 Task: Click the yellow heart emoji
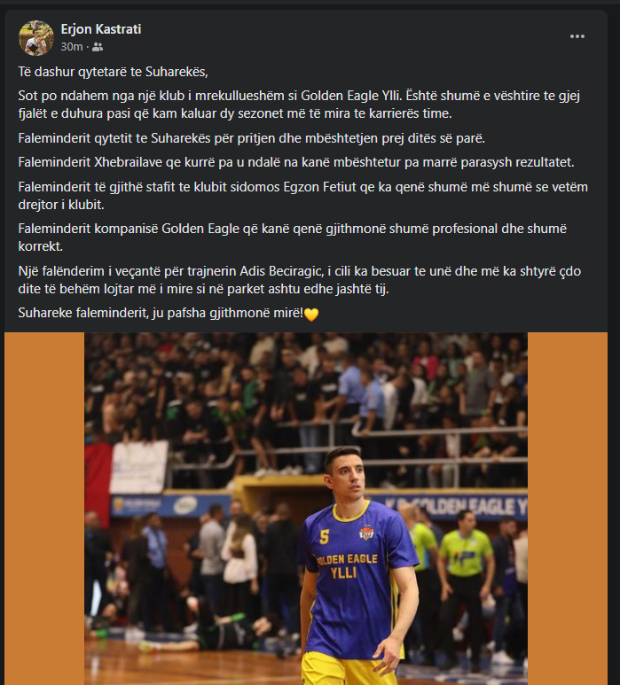(x=311, y=315)
